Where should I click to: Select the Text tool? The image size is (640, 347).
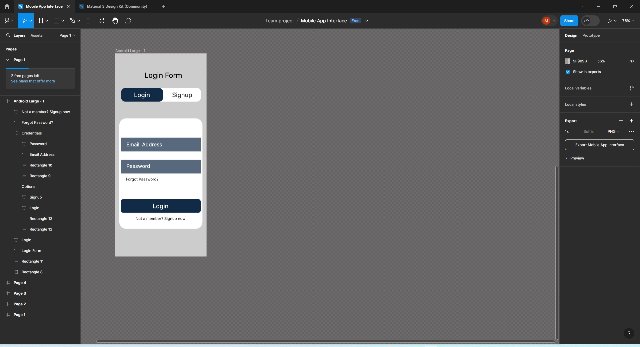[x=88, y=21]
